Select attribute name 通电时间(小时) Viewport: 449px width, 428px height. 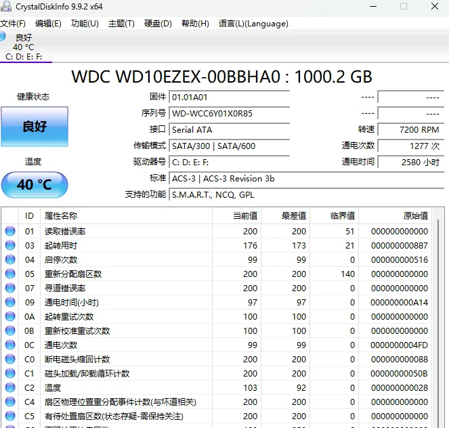[72, 302]
